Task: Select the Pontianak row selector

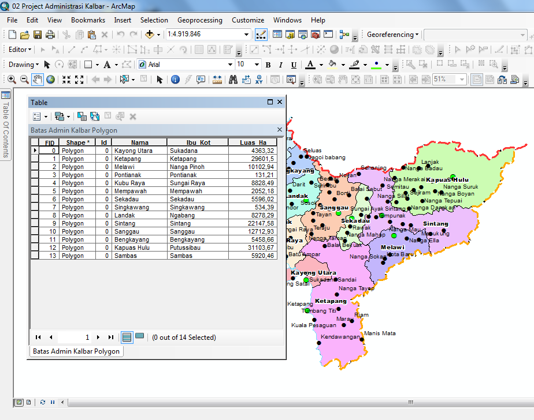Action: [35, 175]
